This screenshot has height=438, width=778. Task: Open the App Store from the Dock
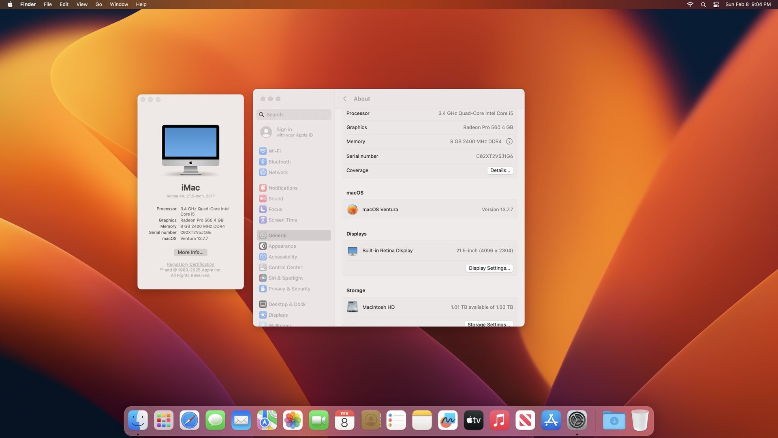click(551, 420)
